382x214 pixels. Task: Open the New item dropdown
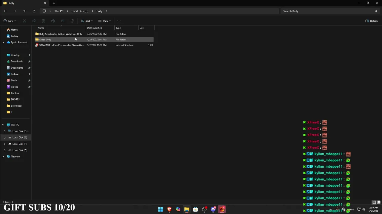(x=10, y=21)
